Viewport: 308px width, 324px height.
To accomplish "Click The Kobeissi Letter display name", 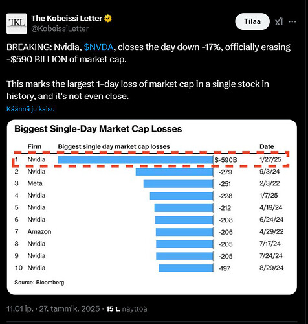I will click(x=67, y=18).
